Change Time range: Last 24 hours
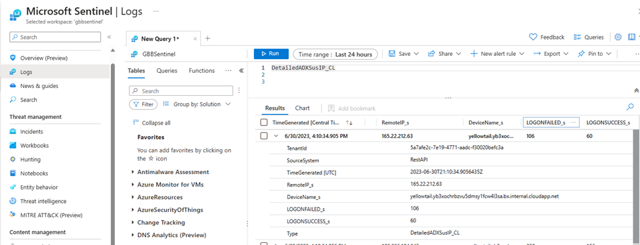This screenshot has height=245, width=640. coord(335,55)
